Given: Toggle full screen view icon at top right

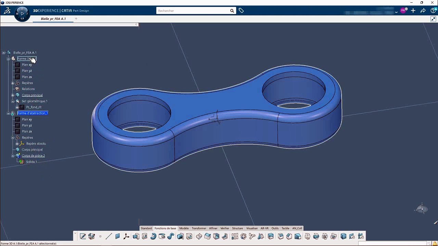Looking at the screenshot, I should point(433,19).
